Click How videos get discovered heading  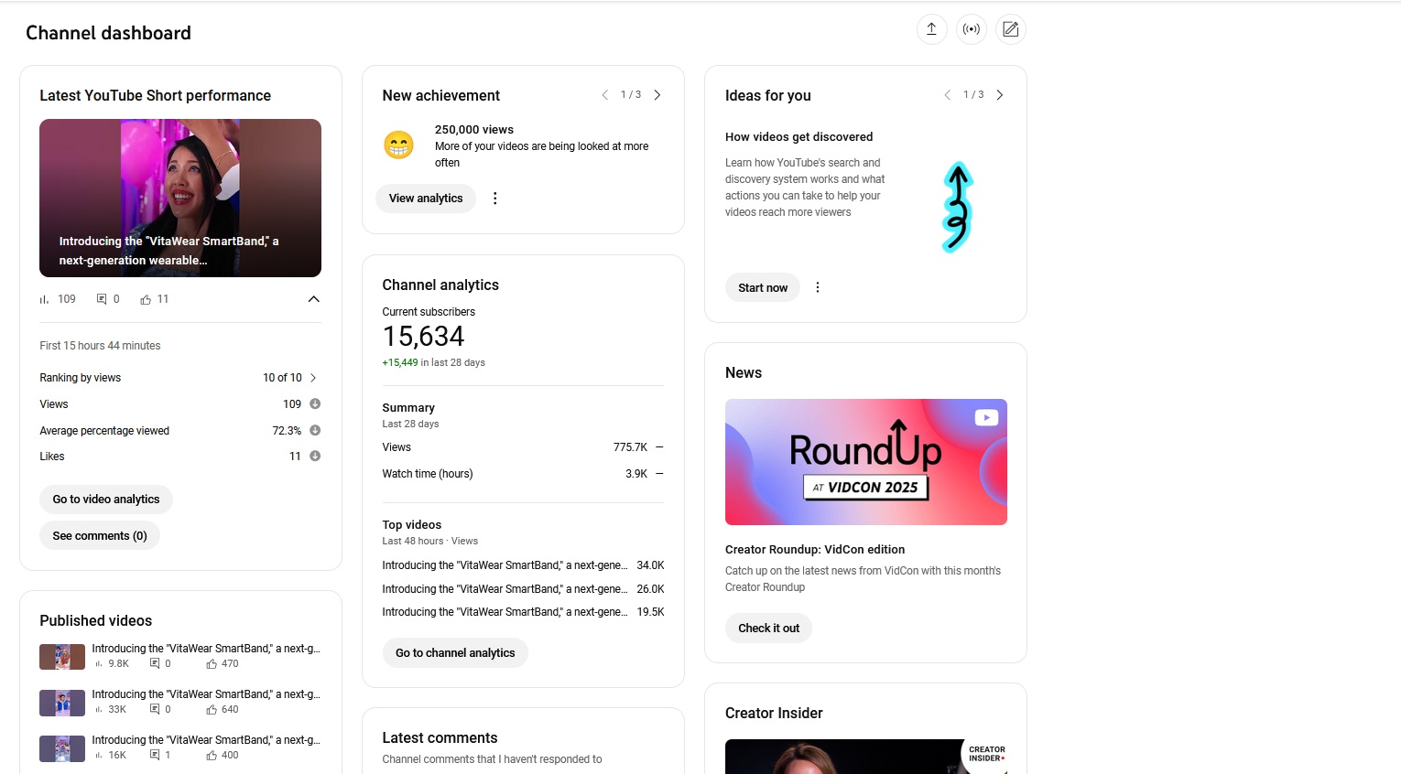coord(798,137)
